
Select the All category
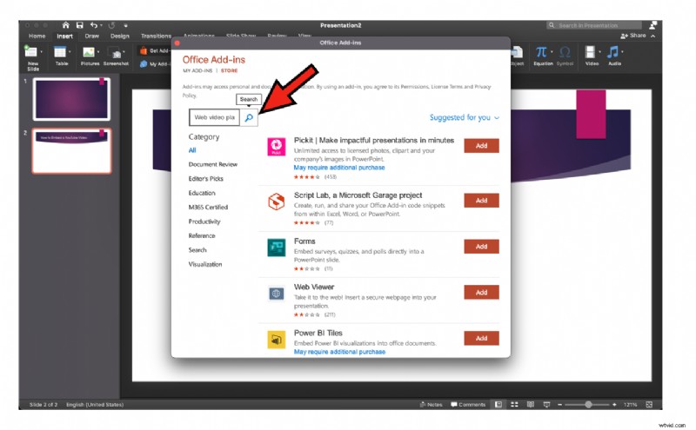click(x=192, y=150)
